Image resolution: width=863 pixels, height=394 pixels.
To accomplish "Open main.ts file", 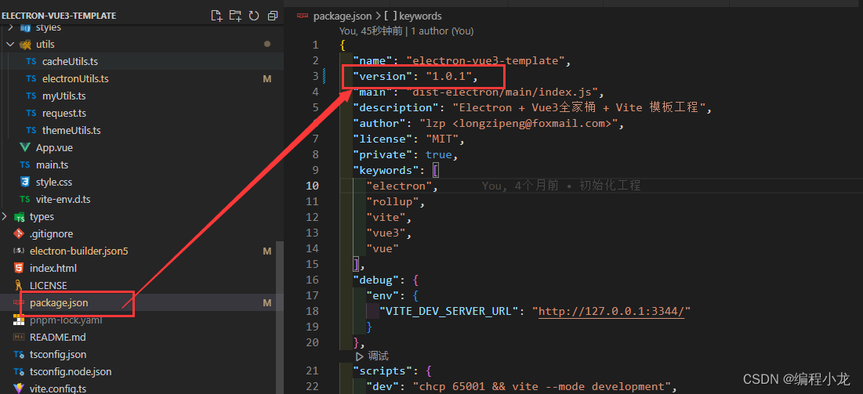I will [52, 164].
